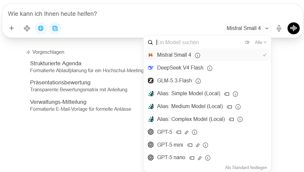This screenshot has width=304, height=172.
Task: Open the Alle filter dropdown
Action: pyautogui.click(x=261, y=42)
